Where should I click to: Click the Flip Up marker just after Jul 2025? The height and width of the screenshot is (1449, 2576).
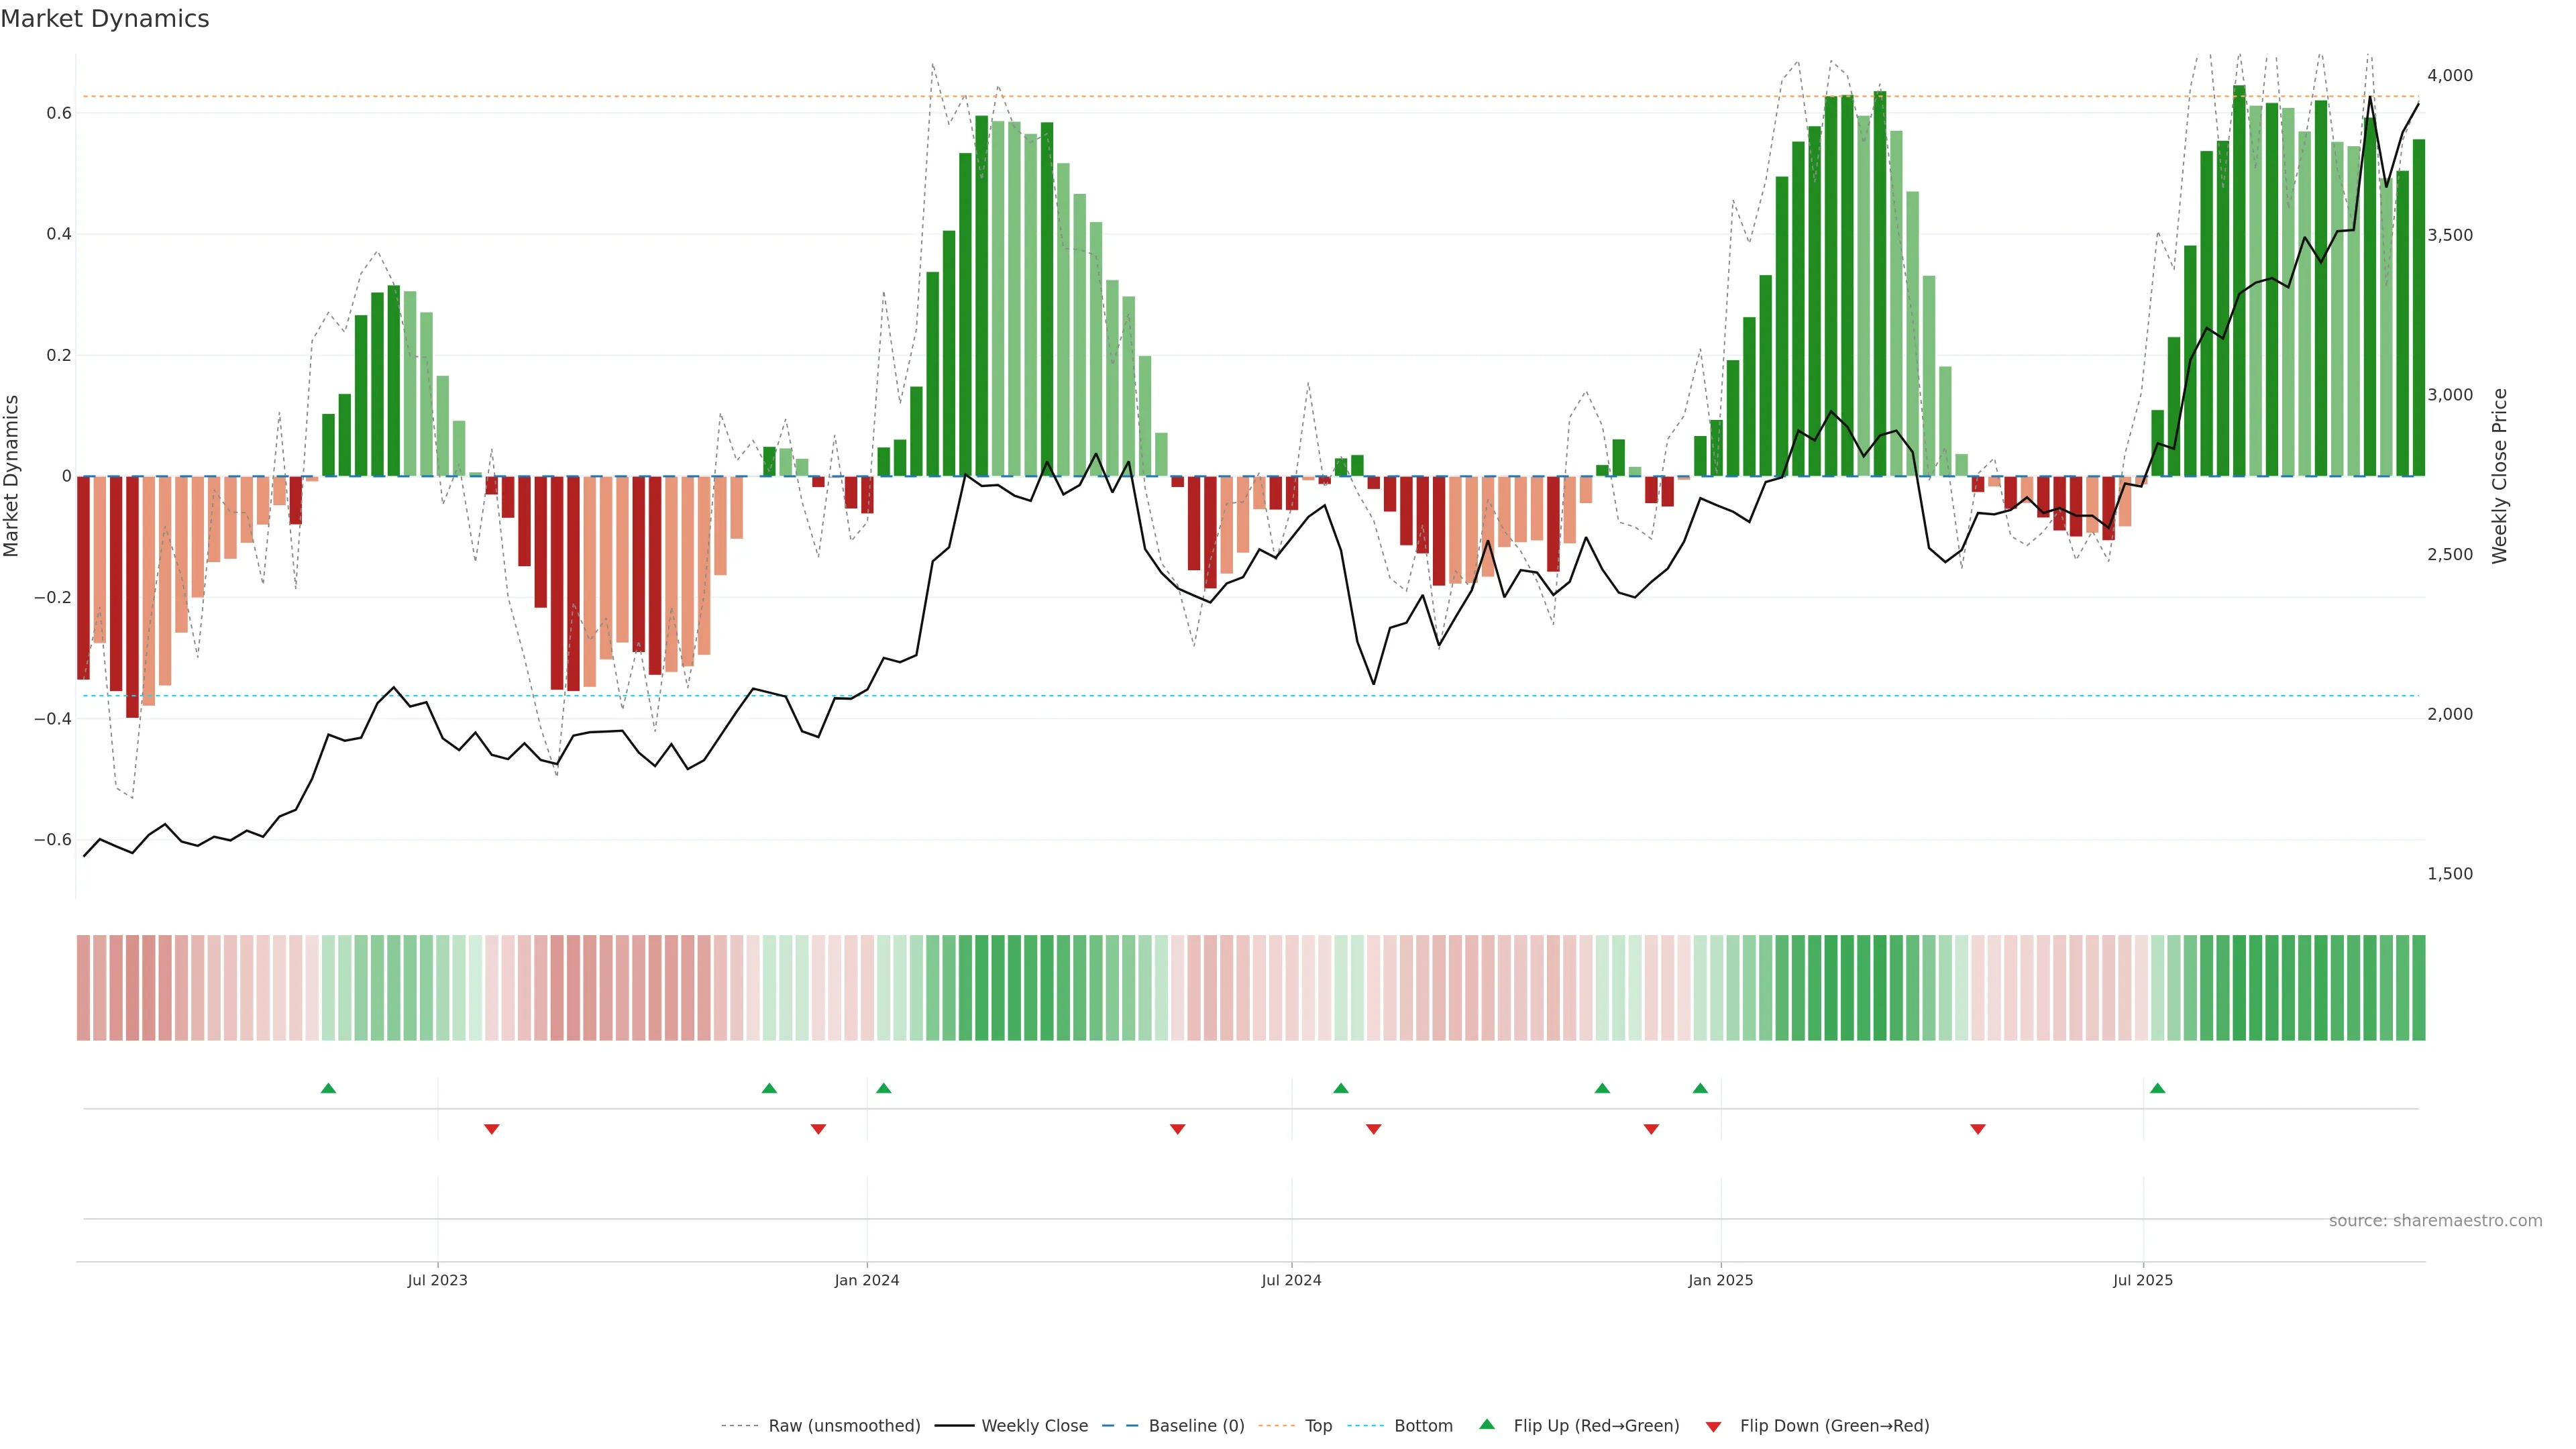click(x=2157, y=1088)
